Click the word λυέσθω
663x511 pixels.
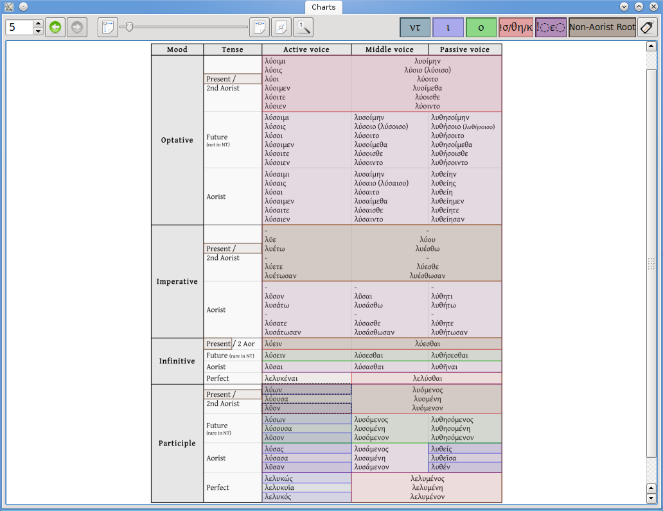coord(427,249)
